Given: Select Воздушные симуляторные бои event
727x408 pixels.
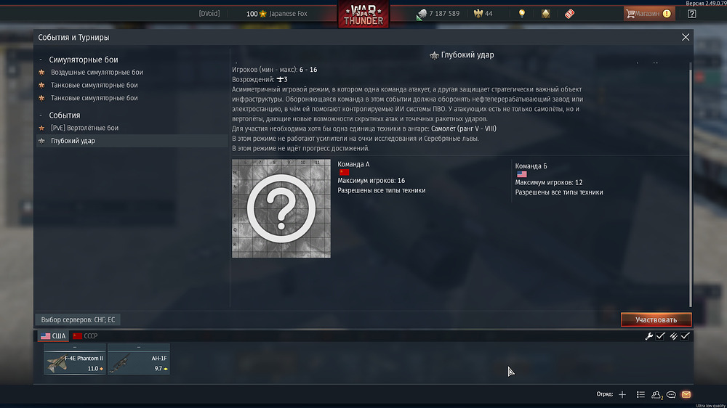Looking at the screenshot, I should click(x=97, y=73).
